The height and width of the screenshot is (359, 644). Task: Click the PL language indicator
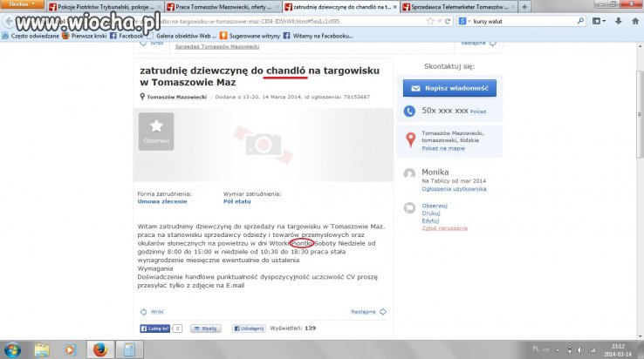pos(536,349)
